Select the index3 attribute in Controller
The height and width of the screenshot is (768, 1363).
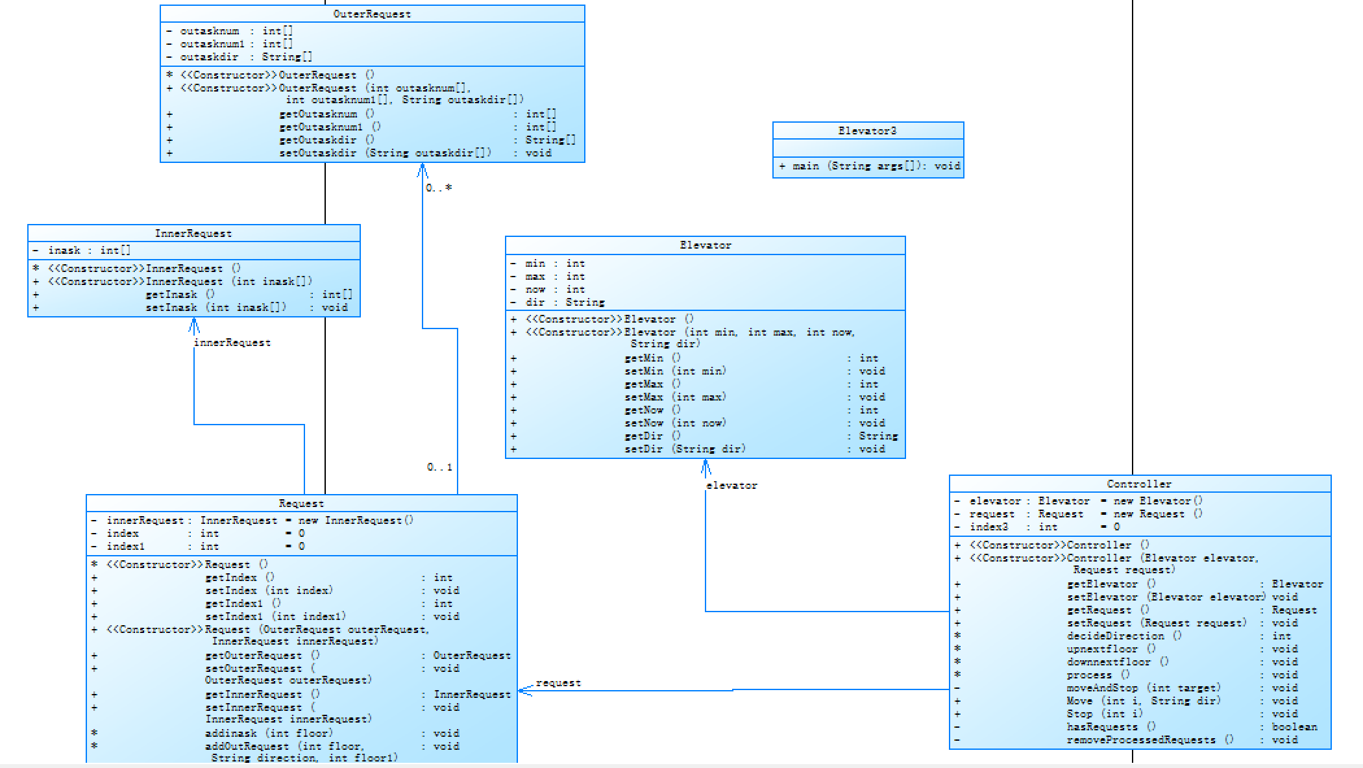point(989,527)
